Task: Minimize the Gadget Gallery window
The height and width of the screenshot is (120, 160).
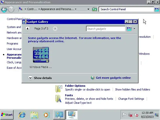Action: pos(126,22)
